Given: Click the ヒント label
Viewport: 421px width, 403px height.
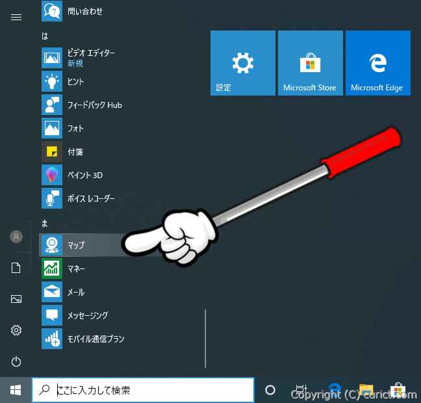Looking at the screenshot, I should click(x=76, y=81).
